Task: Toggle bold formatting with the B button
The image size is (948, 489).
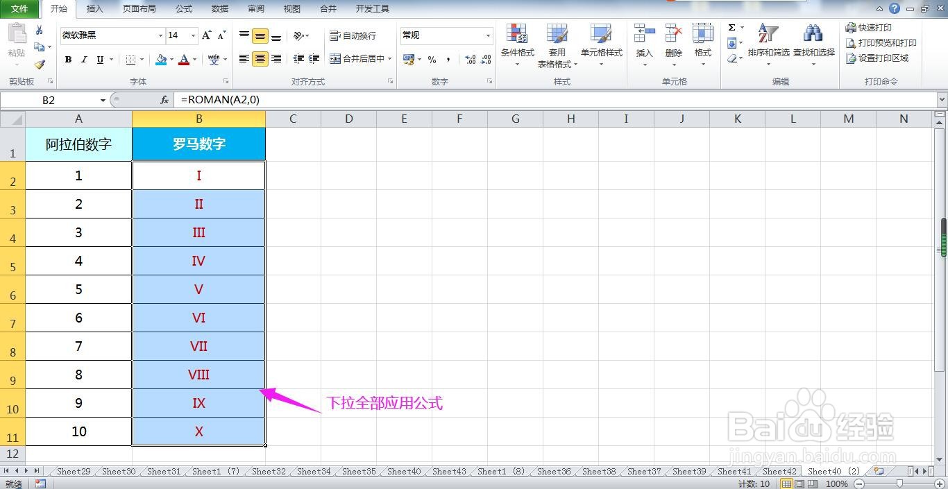Action: (x=67, y=60)
